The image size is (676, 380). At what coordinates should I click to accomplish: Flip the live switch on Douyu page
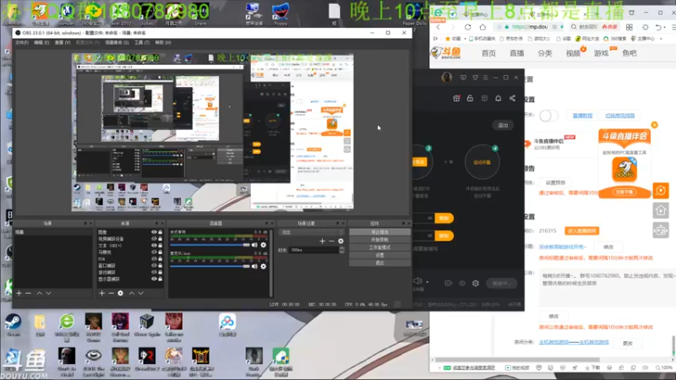tap(548, 116)
